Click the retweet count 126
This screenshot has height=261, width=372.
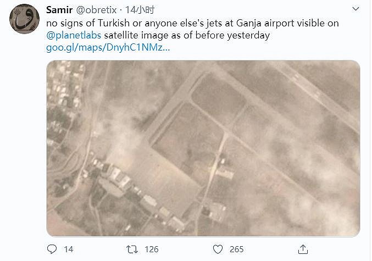pyautogui.click(x=152, y=249)
